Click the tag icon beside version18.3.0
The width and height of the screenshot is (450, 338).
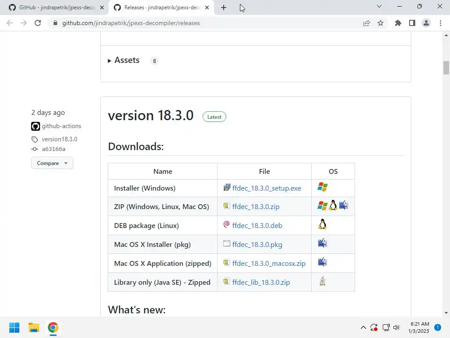coord(35,140)
